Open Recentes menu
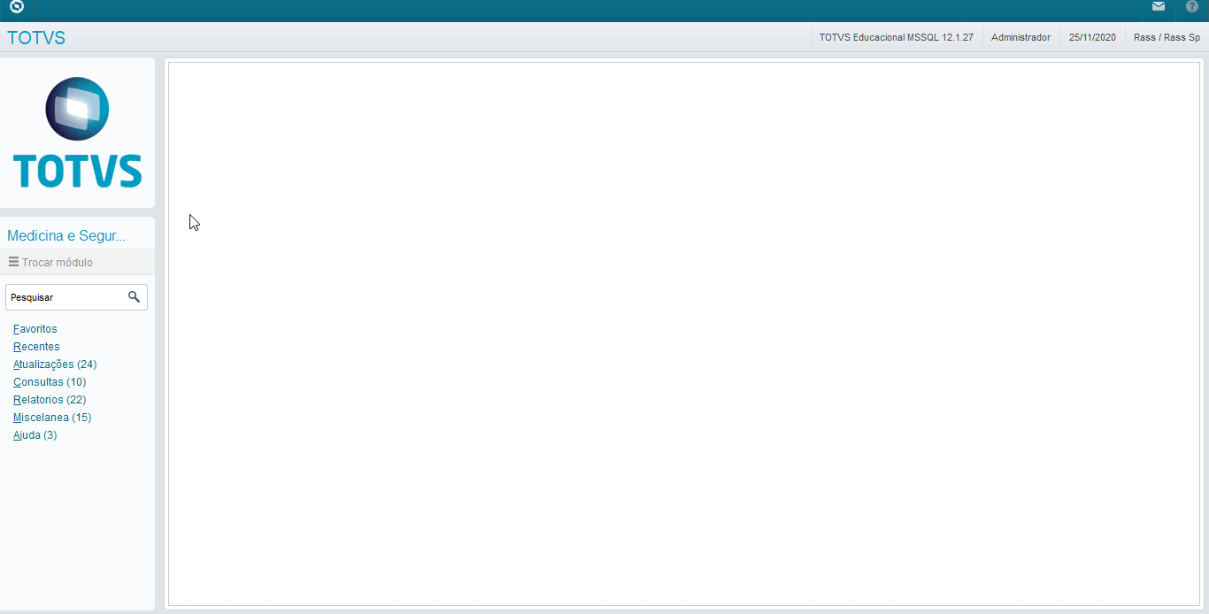The image size is (1209, 614). (x=36, y=347)
